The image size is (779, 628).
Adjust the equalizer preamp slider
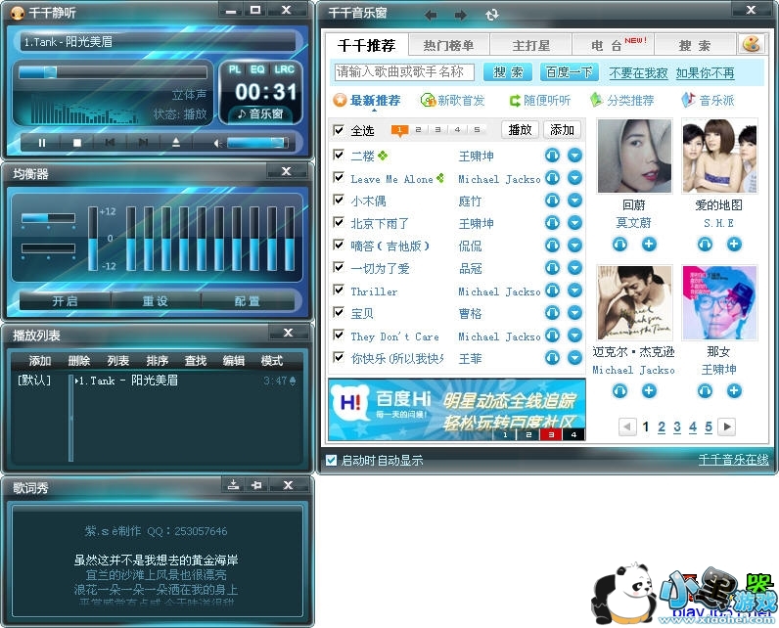pos(93,239)
